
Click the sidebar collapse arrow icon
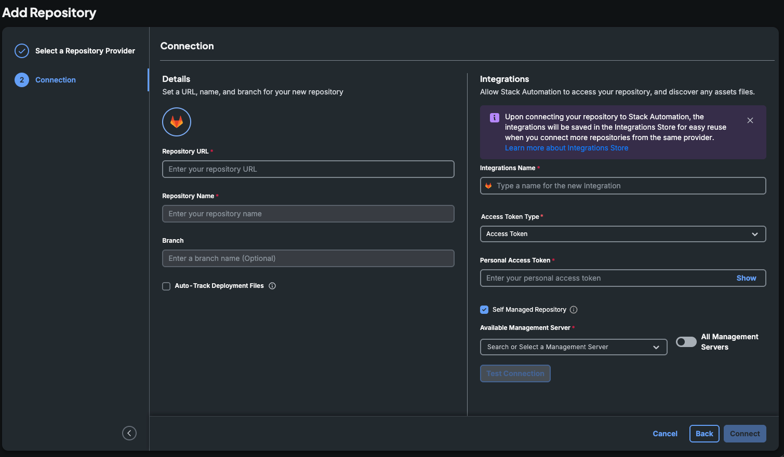point(129,433)
